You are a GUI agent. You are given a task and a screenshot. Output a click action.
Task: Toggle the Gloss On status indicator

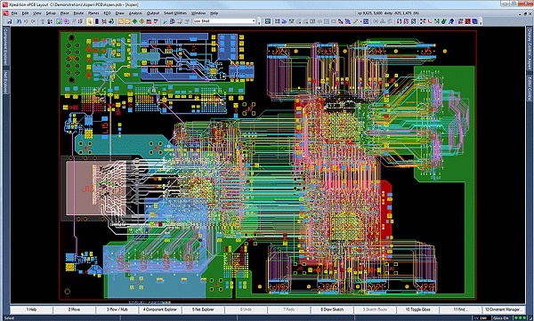(500, 318)
